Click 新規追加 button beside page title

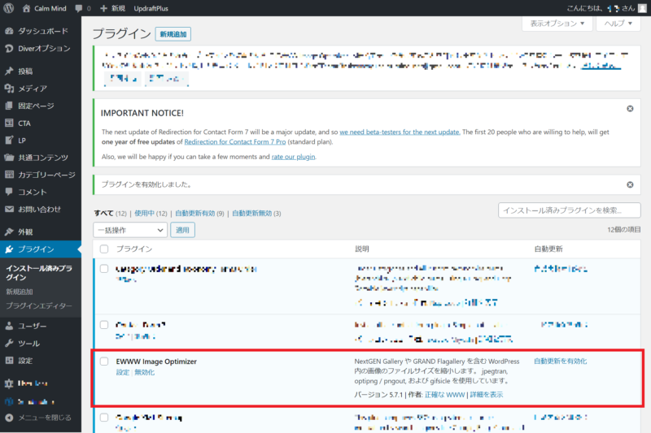(x=173, y=34)
